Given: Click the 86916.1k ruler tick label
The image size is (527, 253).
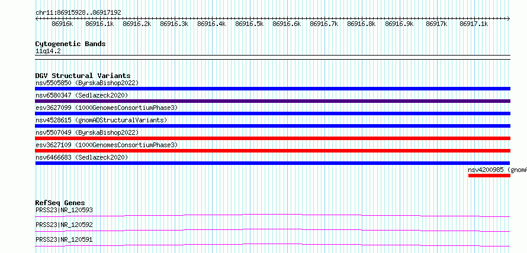Looking at the screenshot, I should click(100, 24).
